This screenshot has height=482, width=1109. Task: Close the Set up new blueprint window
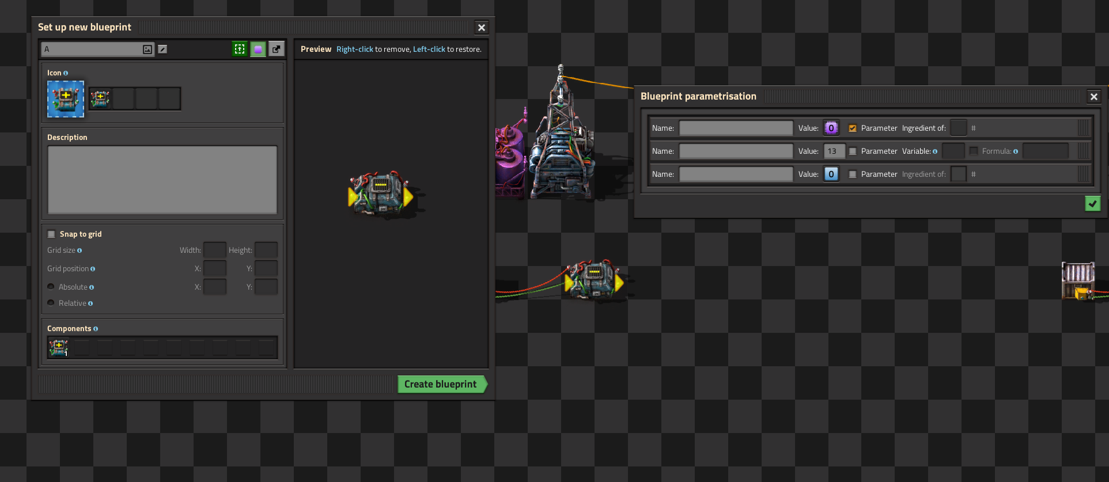tap(482, 27)
